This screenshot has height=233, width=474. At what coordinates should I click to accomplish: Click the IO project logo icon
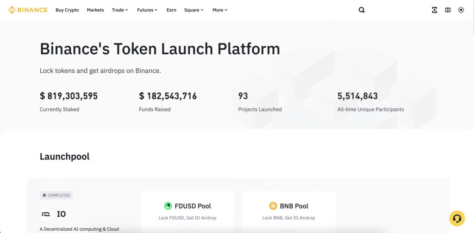pyautogui.click(x=46, y=214)
